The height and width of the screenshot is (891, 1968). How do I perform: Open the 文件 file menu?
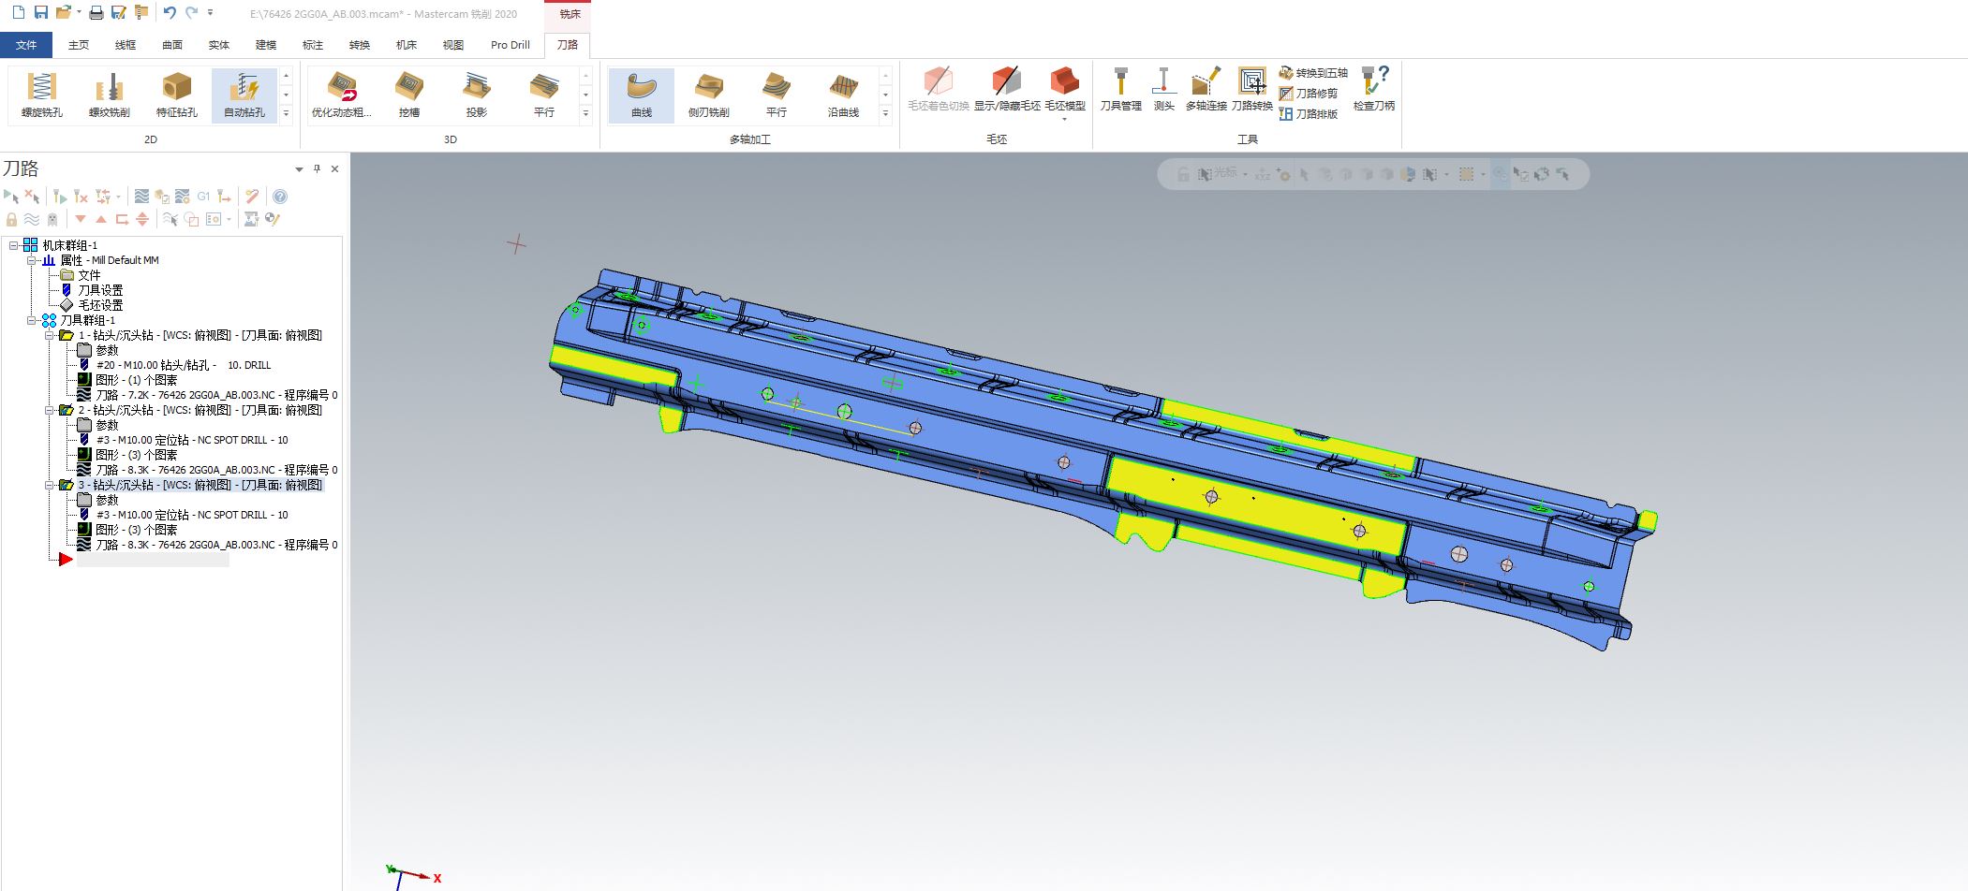pyautogui.click(x=26, y=45)
